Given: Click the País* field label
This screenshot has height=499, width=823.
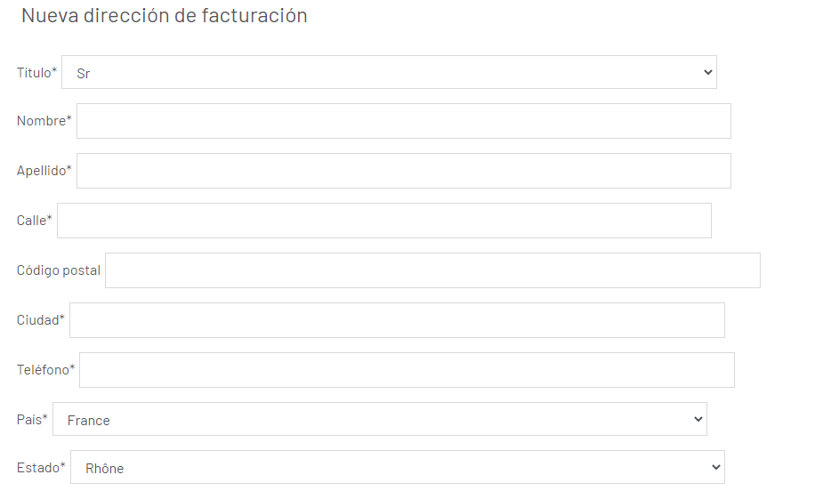Looking at the screenshot, I should (32, 420).
